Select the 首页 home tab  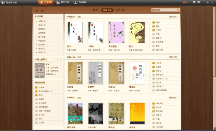tap(95, 10)
